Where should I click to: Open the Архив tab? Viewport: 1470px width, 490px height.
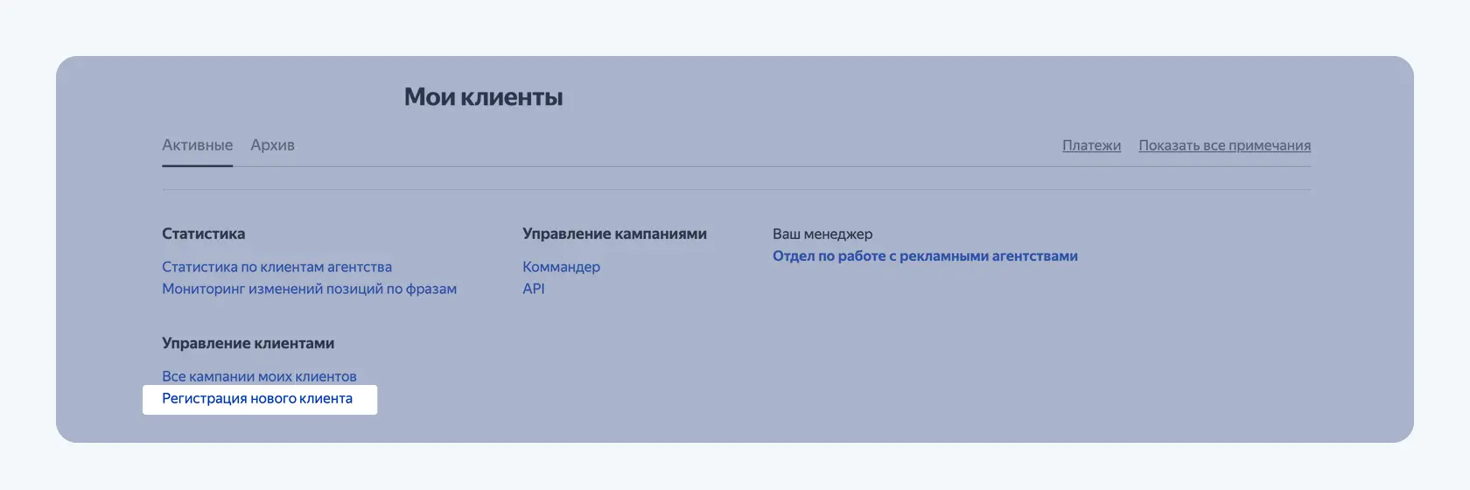(x=272, y=145)
